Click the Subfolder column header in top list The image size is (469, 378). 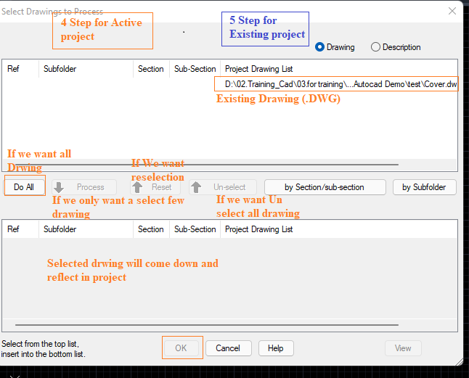coord(86,69)
